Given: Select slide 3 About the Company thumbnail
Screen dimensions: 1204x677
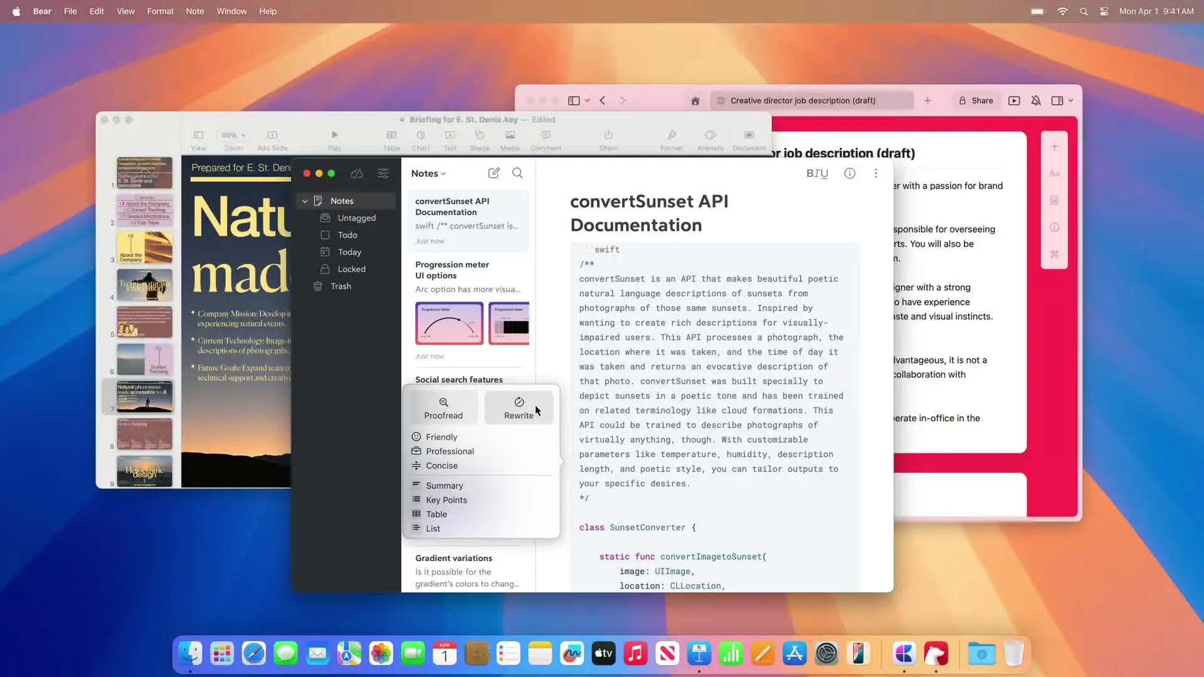Looking at the screenshot, I should 144,248.
